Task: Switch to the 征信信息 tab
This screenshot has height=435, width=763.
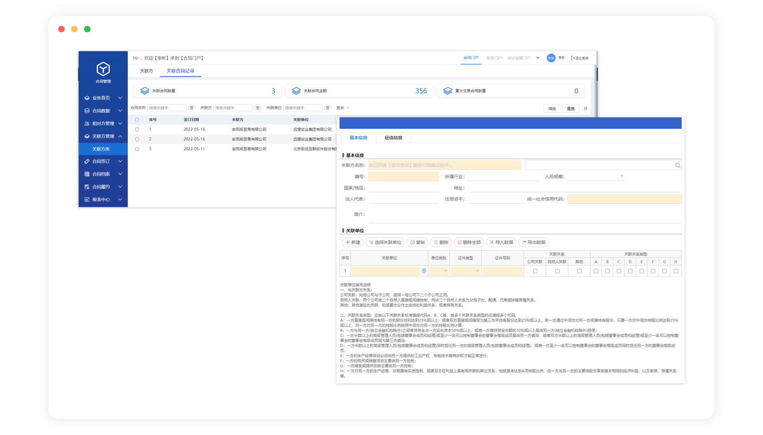Action: (x=393, y=138)
